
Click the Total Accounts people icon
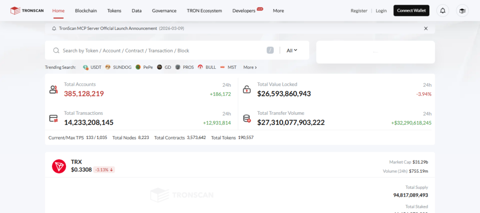point(53,89)
